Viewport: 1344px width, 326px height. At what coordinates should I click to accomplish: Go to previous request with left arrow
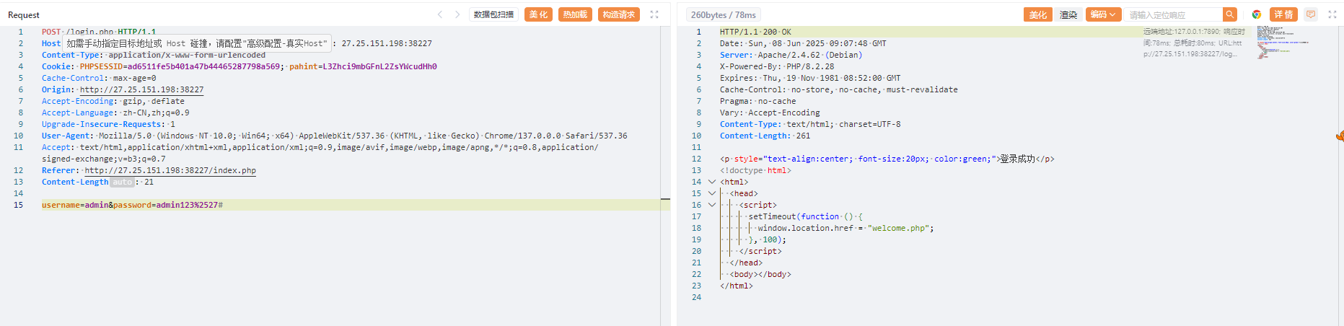point(440,14)
